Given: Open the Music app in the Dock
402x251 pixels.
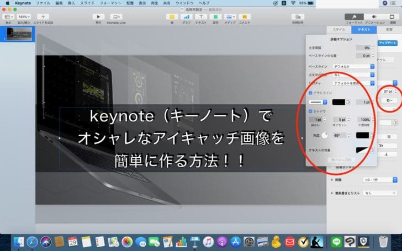Looking at the screenshot, I should pos(208,242).
